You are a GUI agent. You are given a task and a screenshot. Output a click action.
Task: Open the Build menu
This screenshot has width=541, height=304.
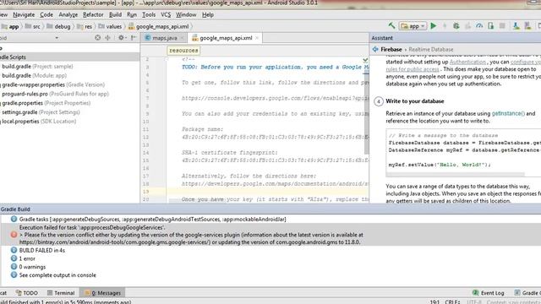115,15
